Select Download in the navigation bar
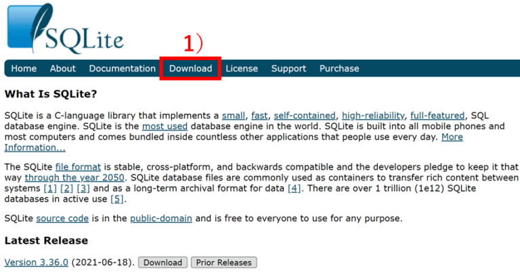This screenshot has width=520, height=272. pyautogui.click(x=190, y=68)
